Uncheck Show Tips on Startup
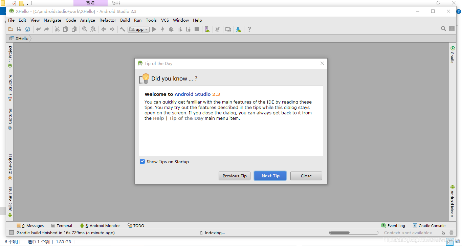Image resolution: width=462 pixels, height=246 pixels. pos(142,161)
